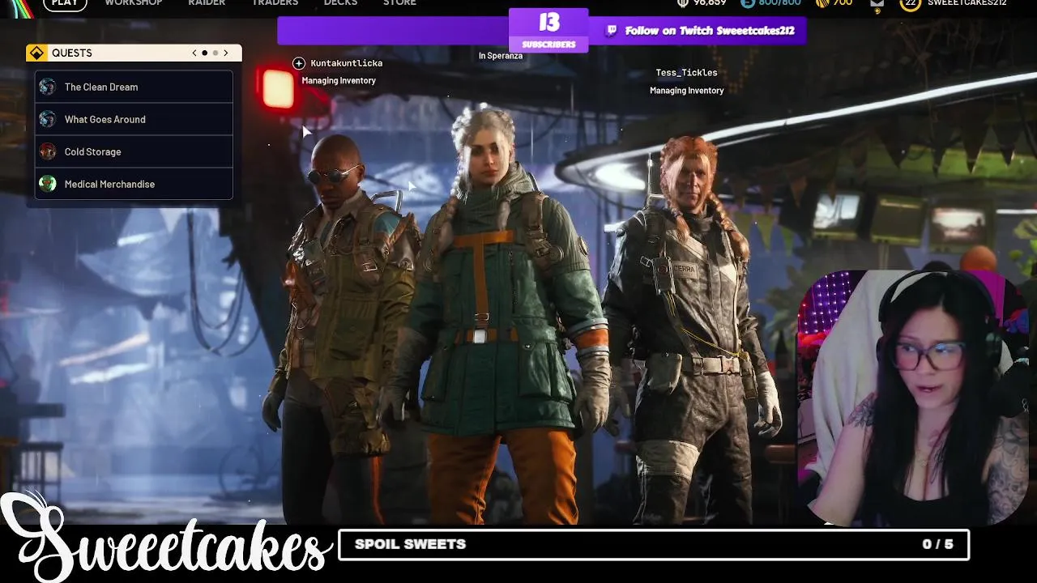Go to next quests page arrow
The image size is (1037, 583).
[226, 53]
